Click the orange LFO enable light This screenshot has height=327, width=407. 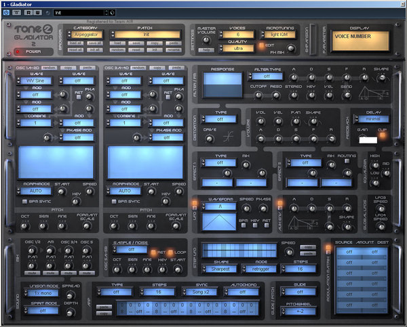click(194, 202)
